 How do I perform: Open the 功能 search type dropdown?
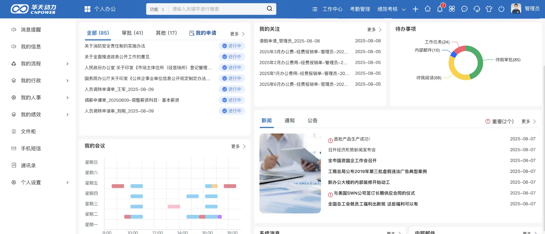click(157, 9)
